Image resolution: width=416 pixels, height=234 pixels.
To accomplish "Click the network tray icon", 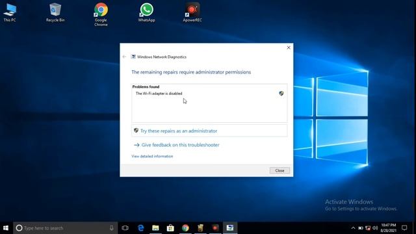I will point(368,228).
